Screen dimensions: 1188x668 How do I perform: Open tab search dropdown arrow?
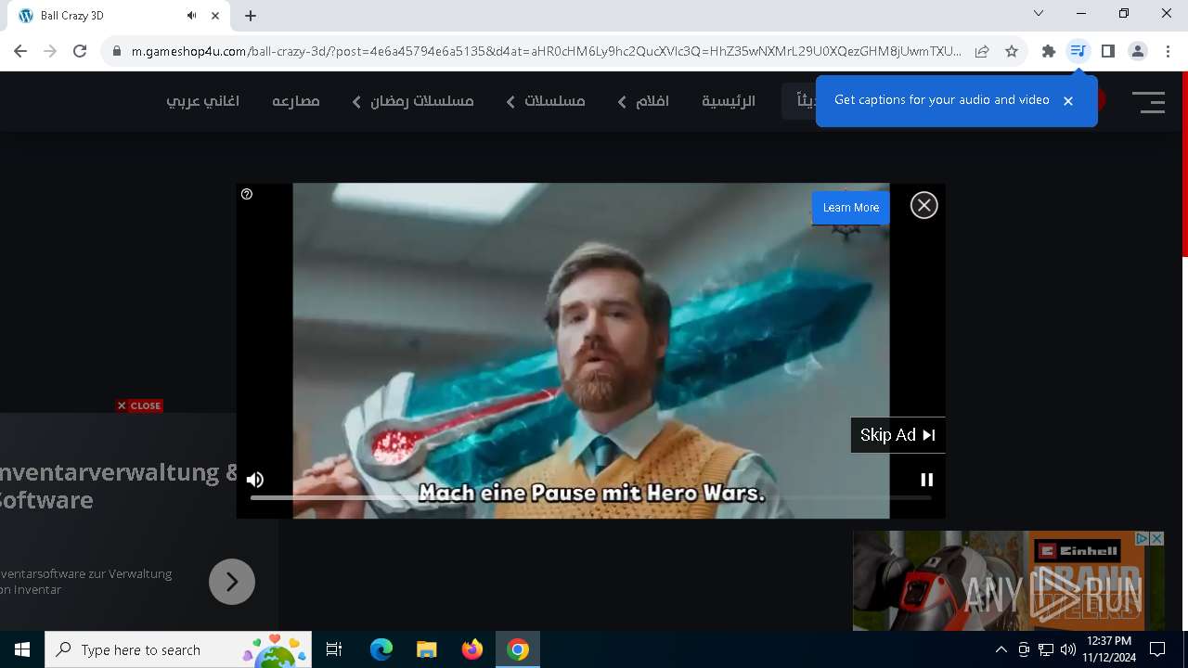[x=1039, y=14]
